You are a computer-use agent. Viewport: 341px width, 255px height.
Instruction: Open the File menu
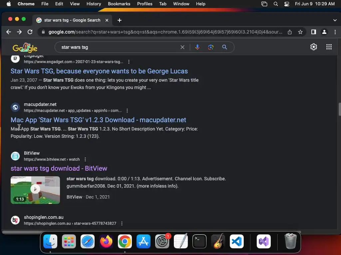click(x=45, y=4)
